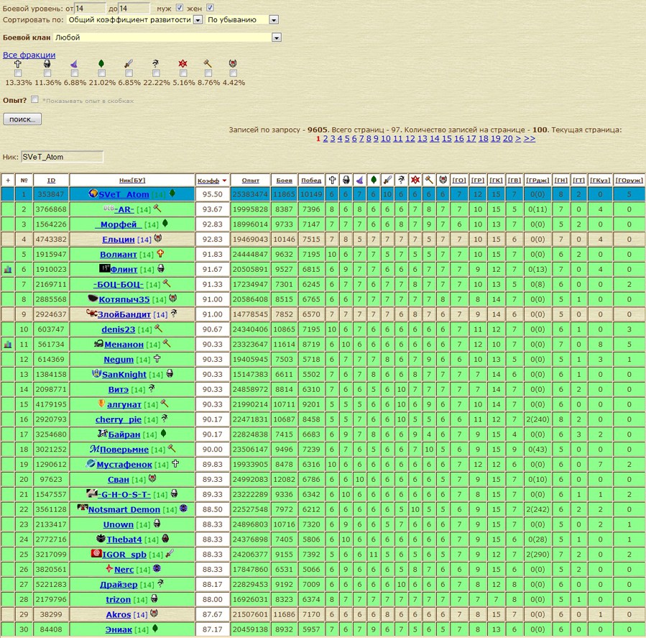Focus the Боевой уровень 'от' input field

tap(91, 8)
